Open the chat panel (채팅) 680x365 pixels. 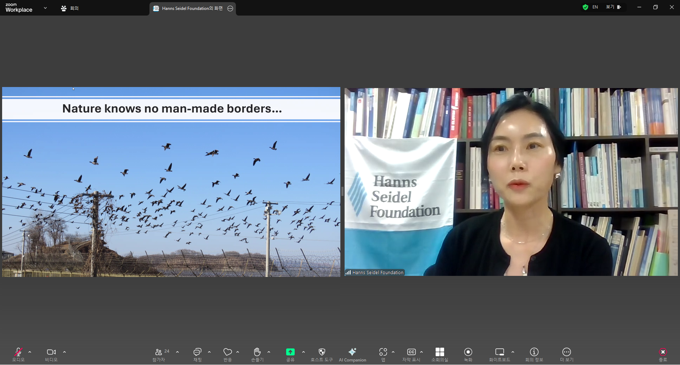tap(197, 352)
